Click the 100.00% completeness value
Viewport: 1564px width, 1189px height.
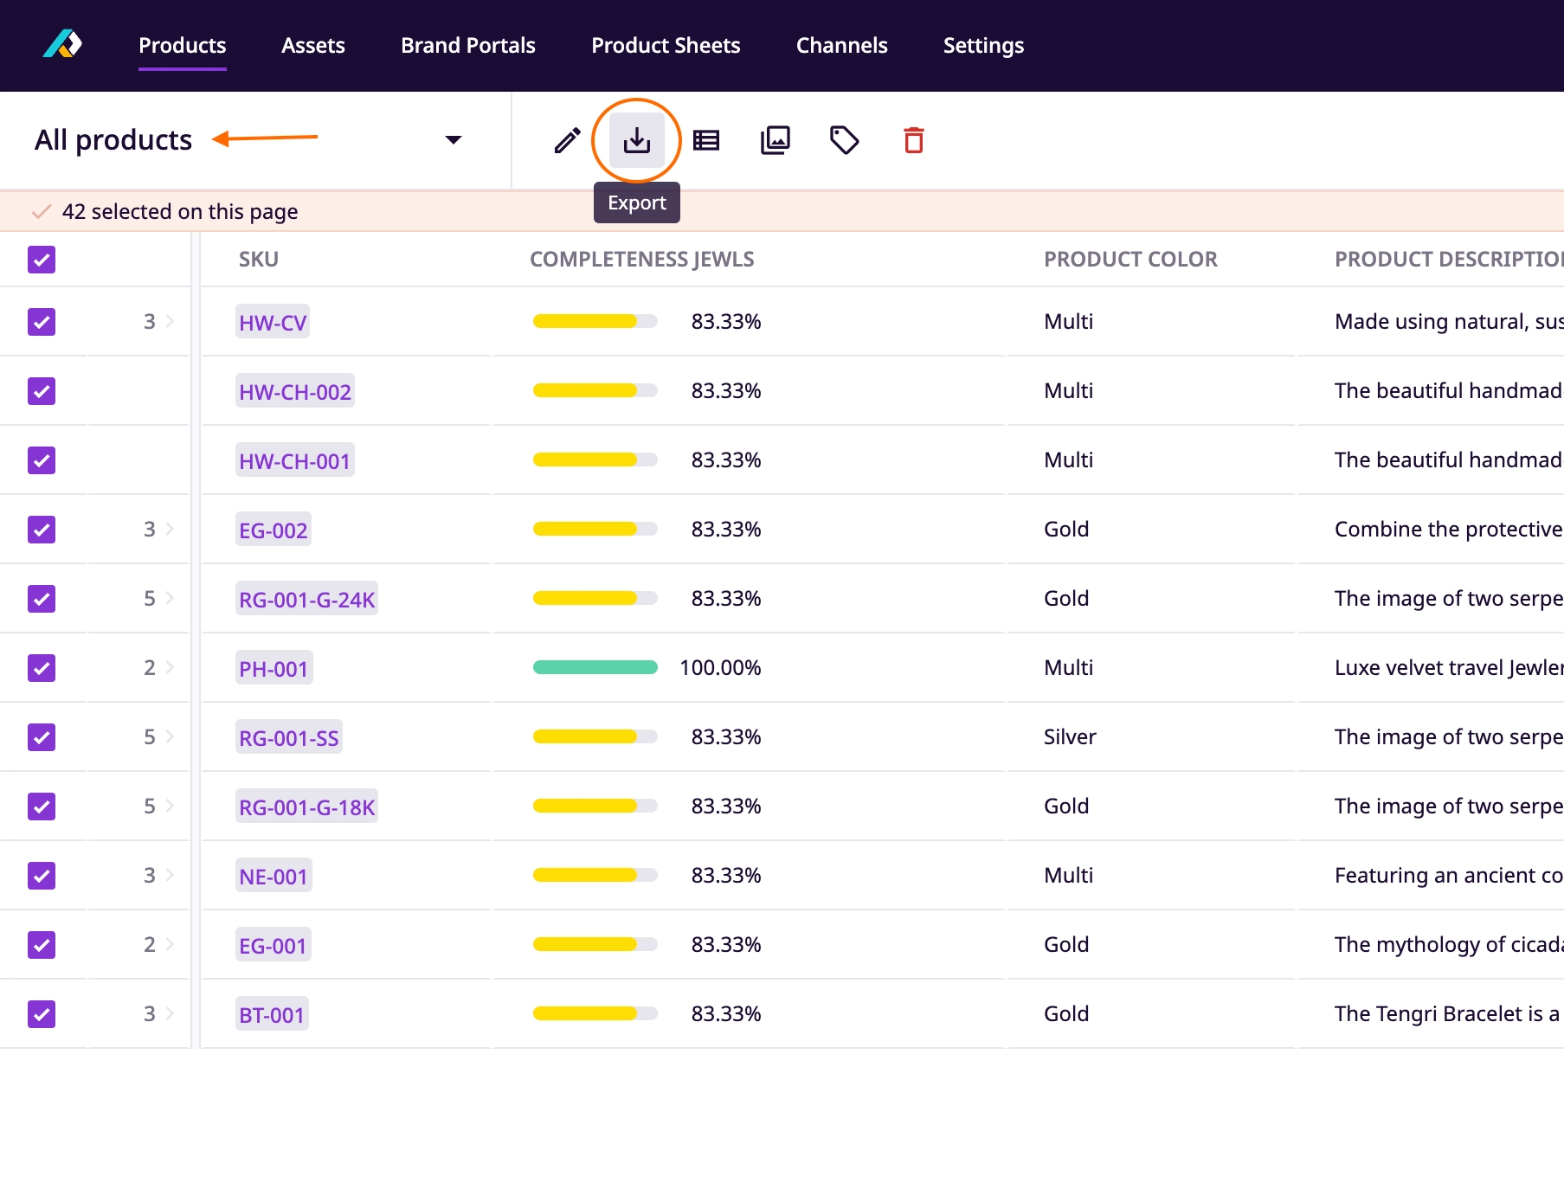pyautogui.click(x=720, y=668)
